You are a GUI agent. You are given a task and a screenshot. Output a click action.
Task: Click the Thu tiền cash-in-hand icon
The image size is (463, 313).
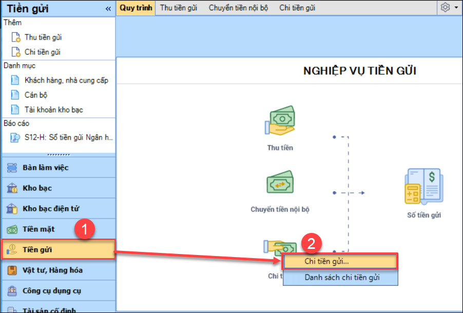pos(280,121)
